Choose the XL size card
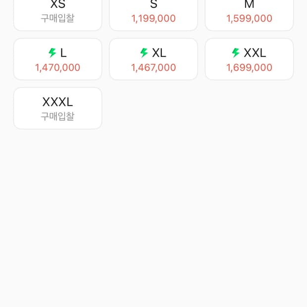Viewport: 307px width, 307px height. (x=153, y=59)
